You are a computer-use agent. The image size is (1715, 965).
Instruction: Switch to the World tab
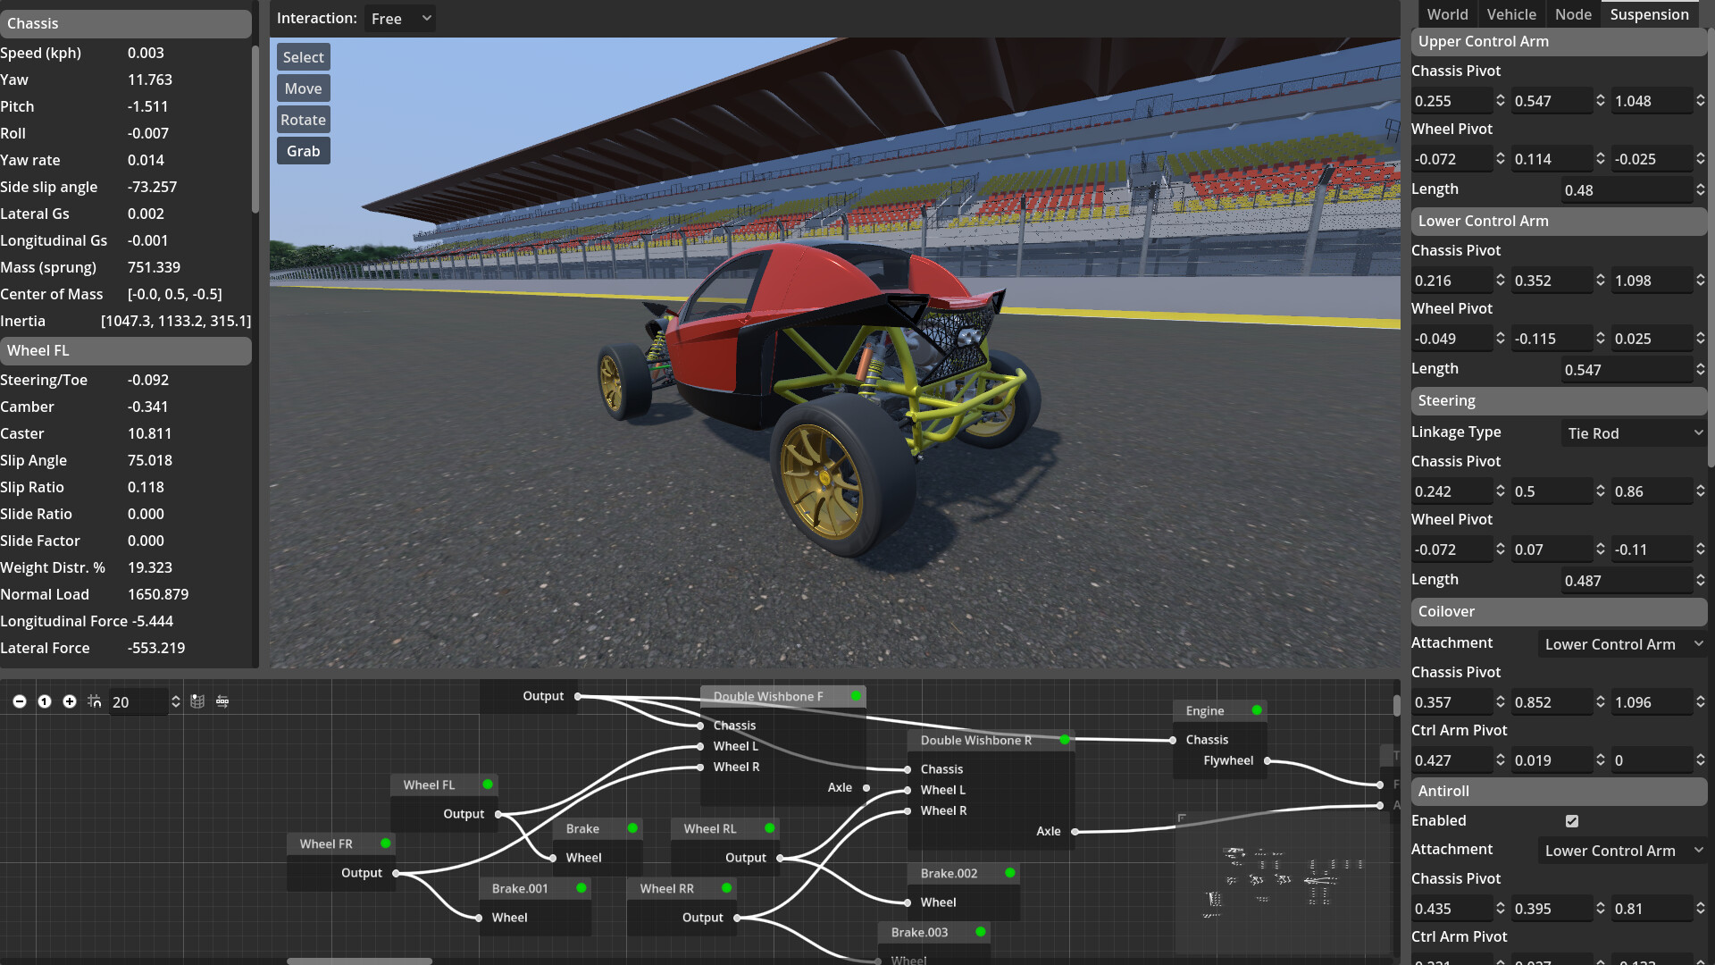point(1447,13)
